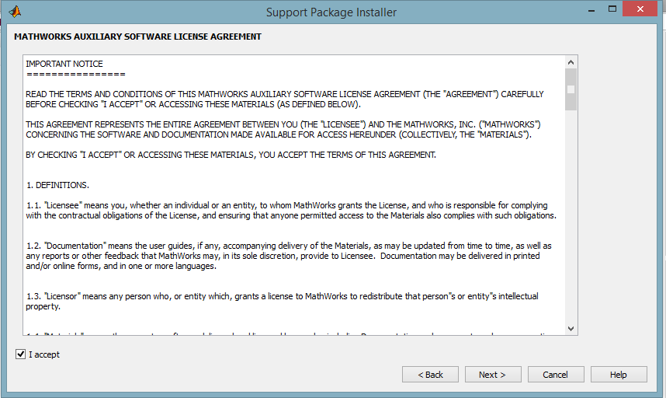
Task: Click the IMPORTANT NOTICE heading text
Action: [x=64, y=64]
